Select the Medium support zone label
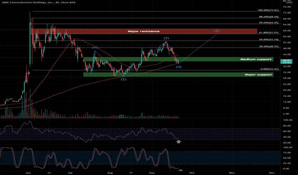Screen dimensions: 298x175 coord(256,59)
